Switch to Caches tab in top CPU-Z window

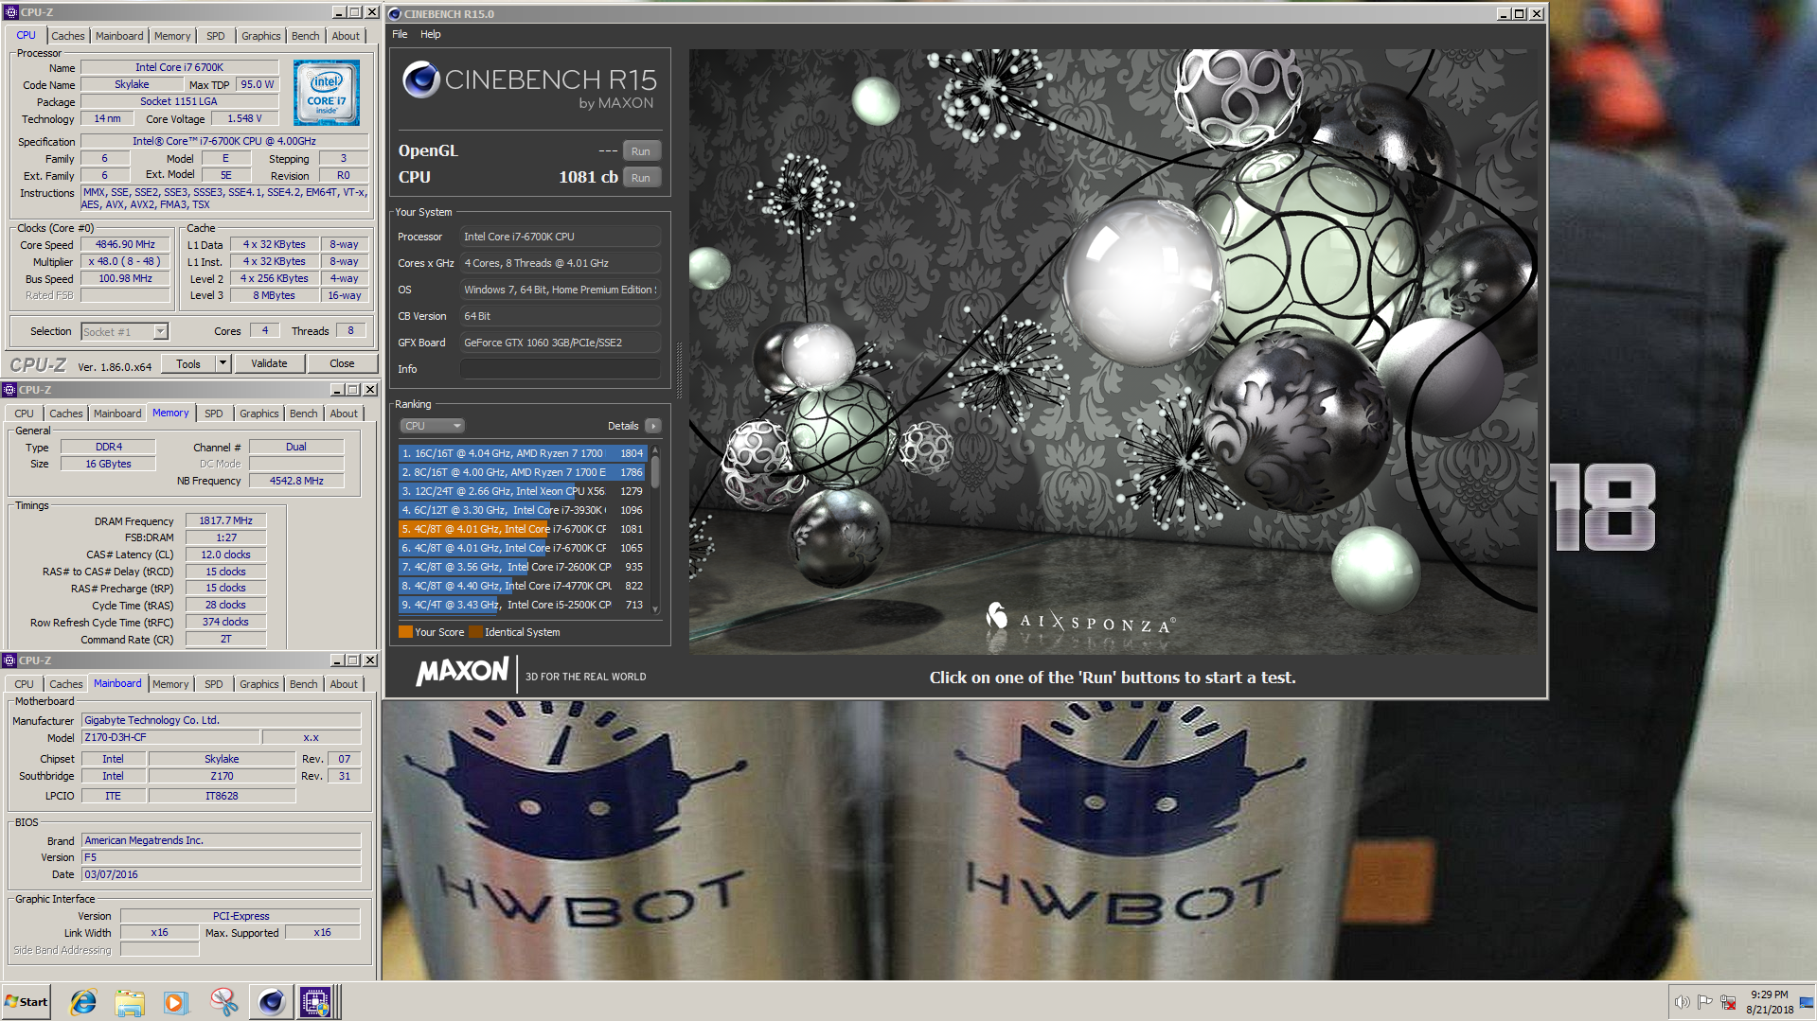click(x=67, y=36)
